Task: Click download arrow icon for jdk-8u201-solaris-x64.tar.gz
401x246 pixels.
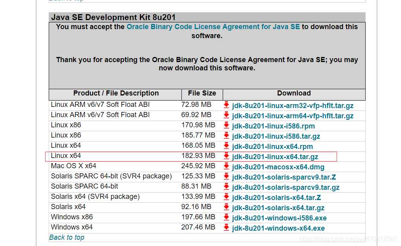Action: coord(226,207)
